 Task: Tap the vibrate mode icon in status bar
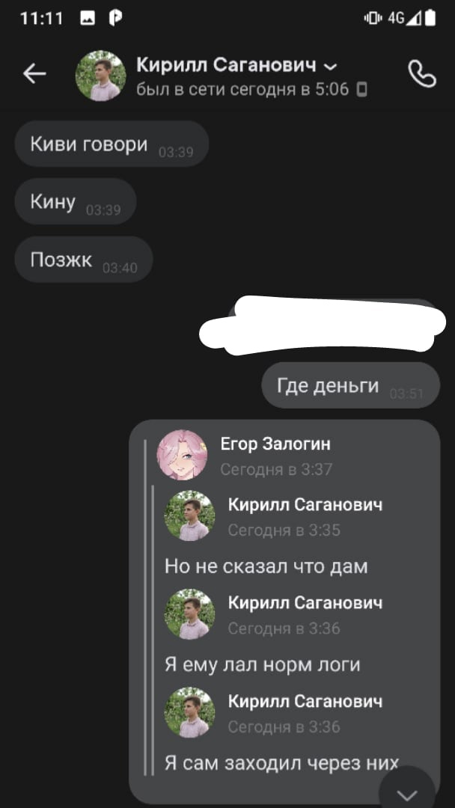point(373,19)
